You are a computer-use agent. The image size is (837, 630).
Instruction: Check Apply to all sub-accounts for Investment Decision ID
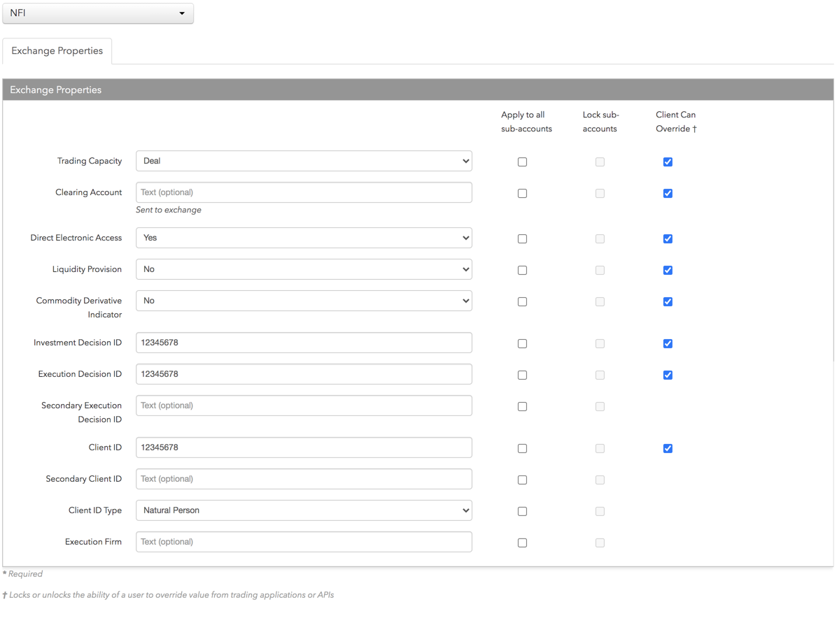[x=522, y=343]
